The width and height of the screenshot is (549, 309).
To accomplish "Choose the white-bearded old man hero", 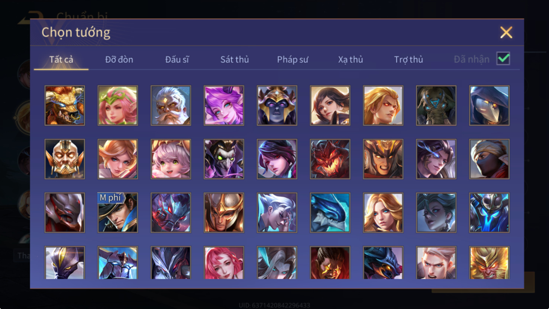I will 171,106.
